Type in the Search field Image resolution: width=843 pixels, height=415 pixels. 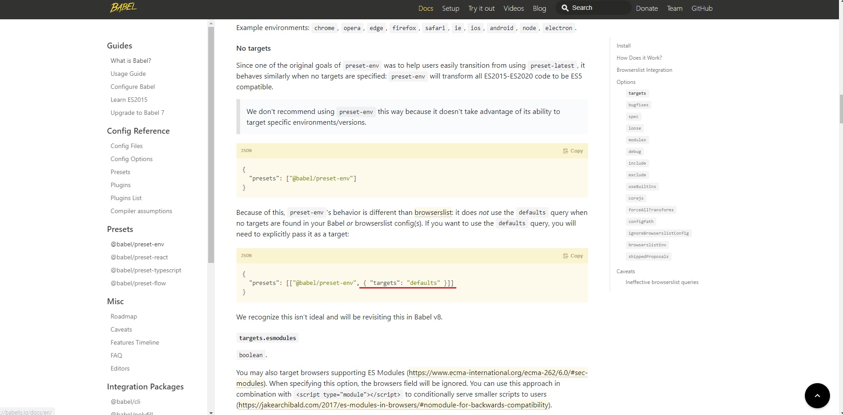(x=599, y=8)
